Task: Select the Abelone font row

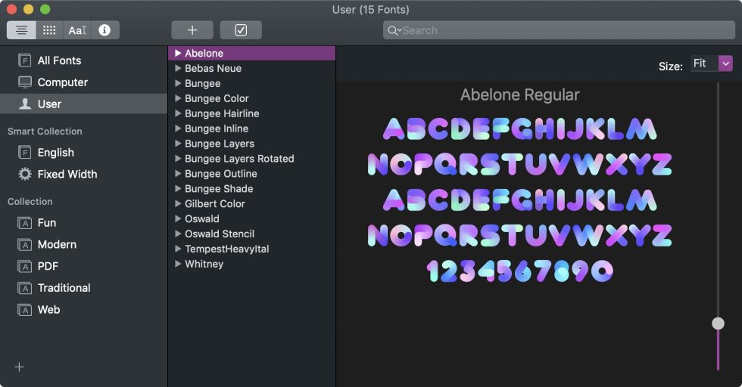Action: click(251, 53)
